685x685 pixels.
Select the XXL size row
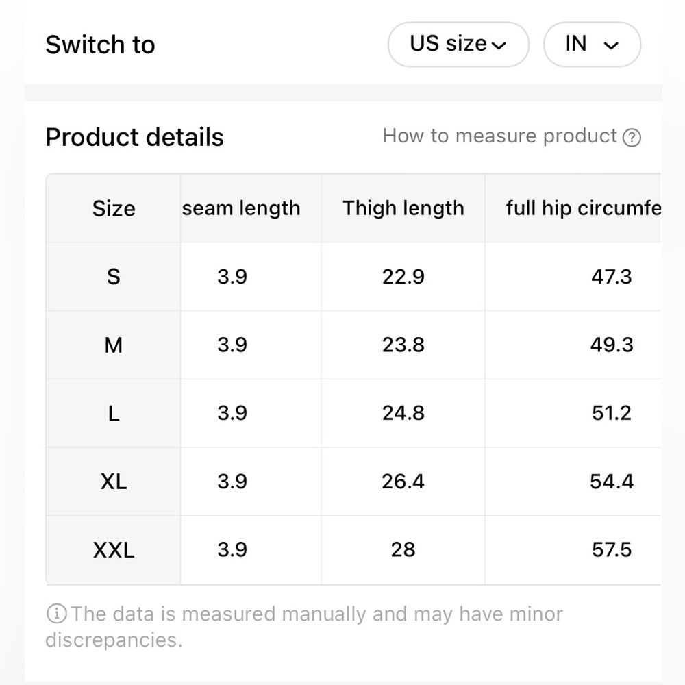[114, 550]
